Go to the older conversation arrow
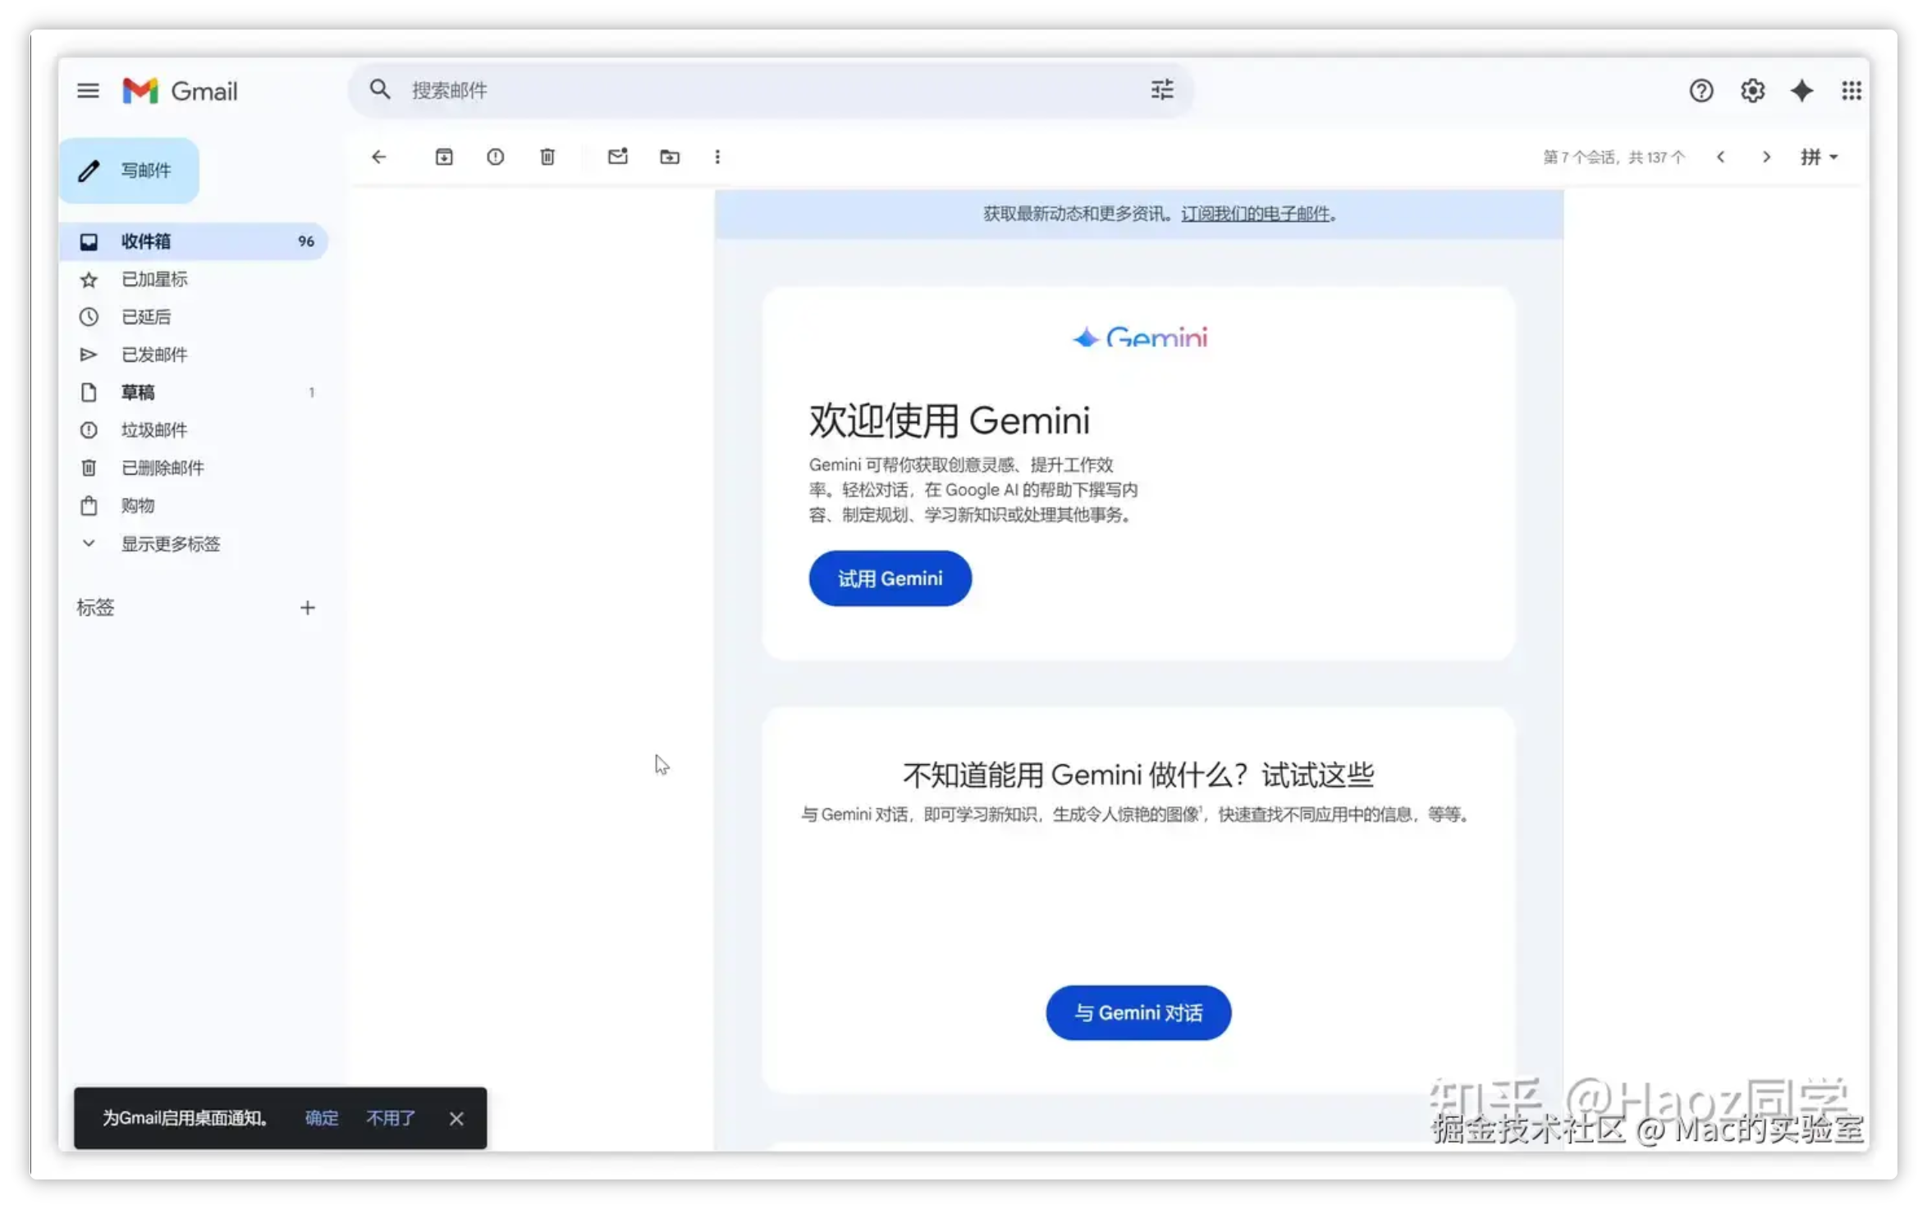The width and height of the screenshot is (1927, 1209). point(1766,157)
